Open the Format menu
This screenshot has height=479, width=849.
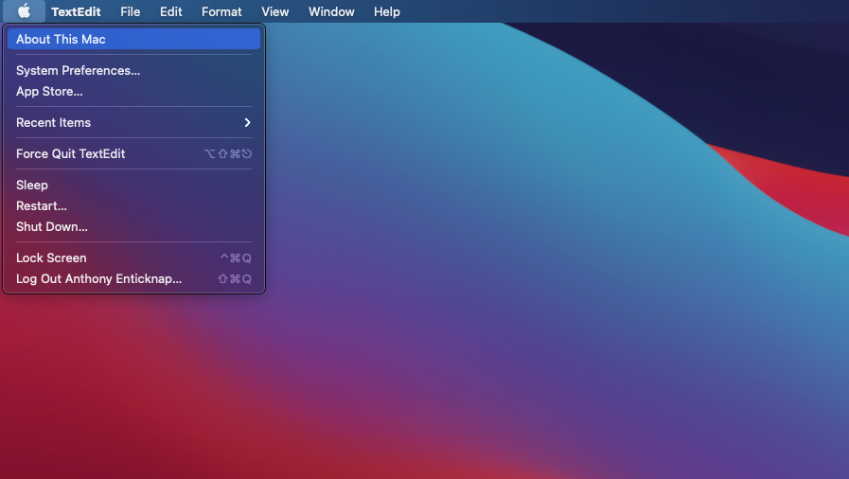point(221,11)
